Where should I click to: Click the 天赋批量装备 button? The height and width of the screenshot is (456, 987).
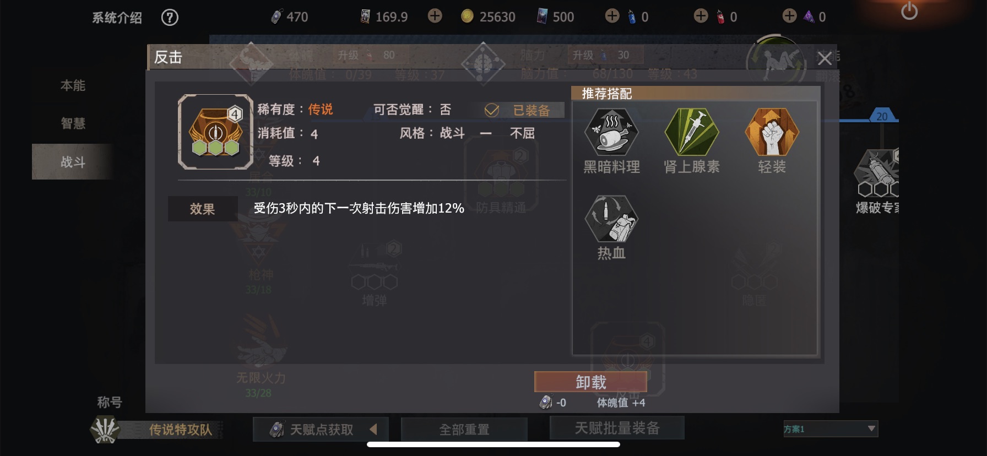coord(617,428)
